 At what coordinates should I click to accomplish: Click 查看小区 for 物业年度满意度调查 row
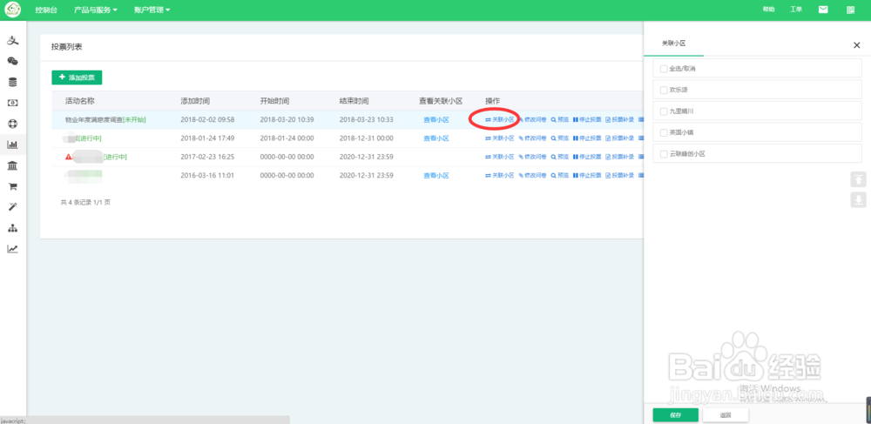click(x=436, y=120)
